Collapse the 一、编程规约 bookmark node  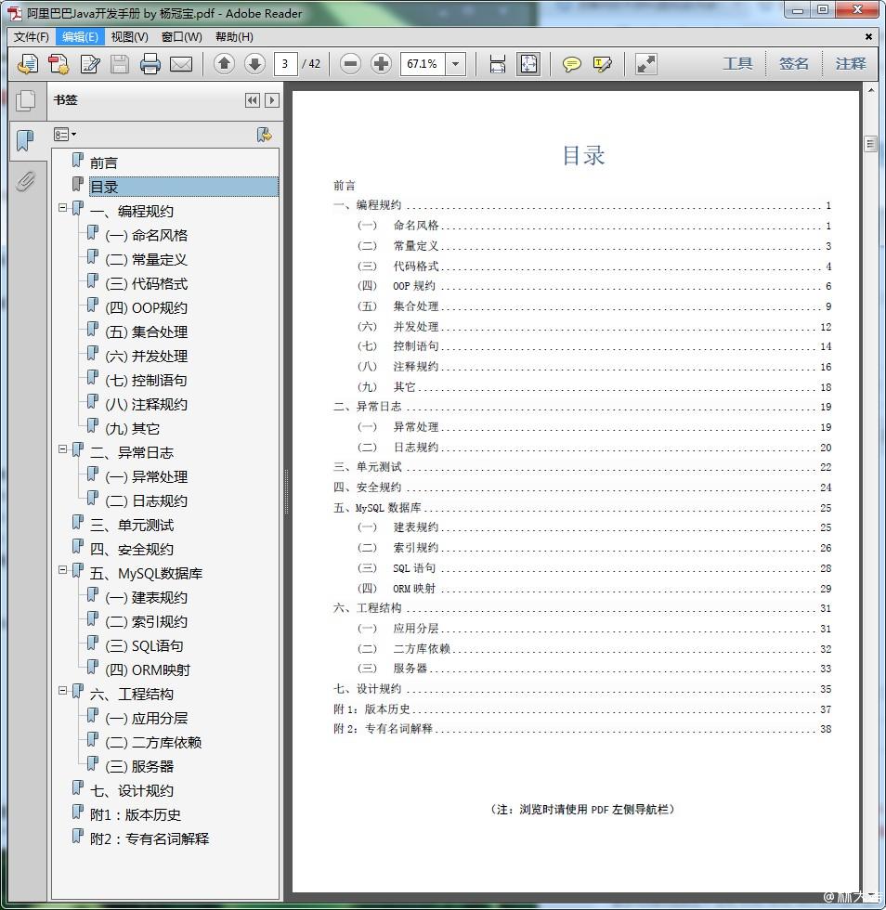coord(63,208)
